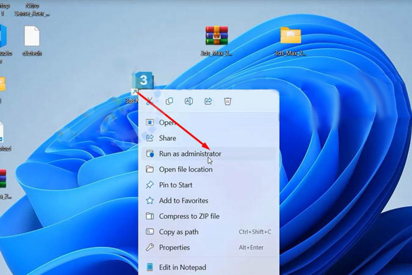Choose Edit in Notepad

[182, 267]
